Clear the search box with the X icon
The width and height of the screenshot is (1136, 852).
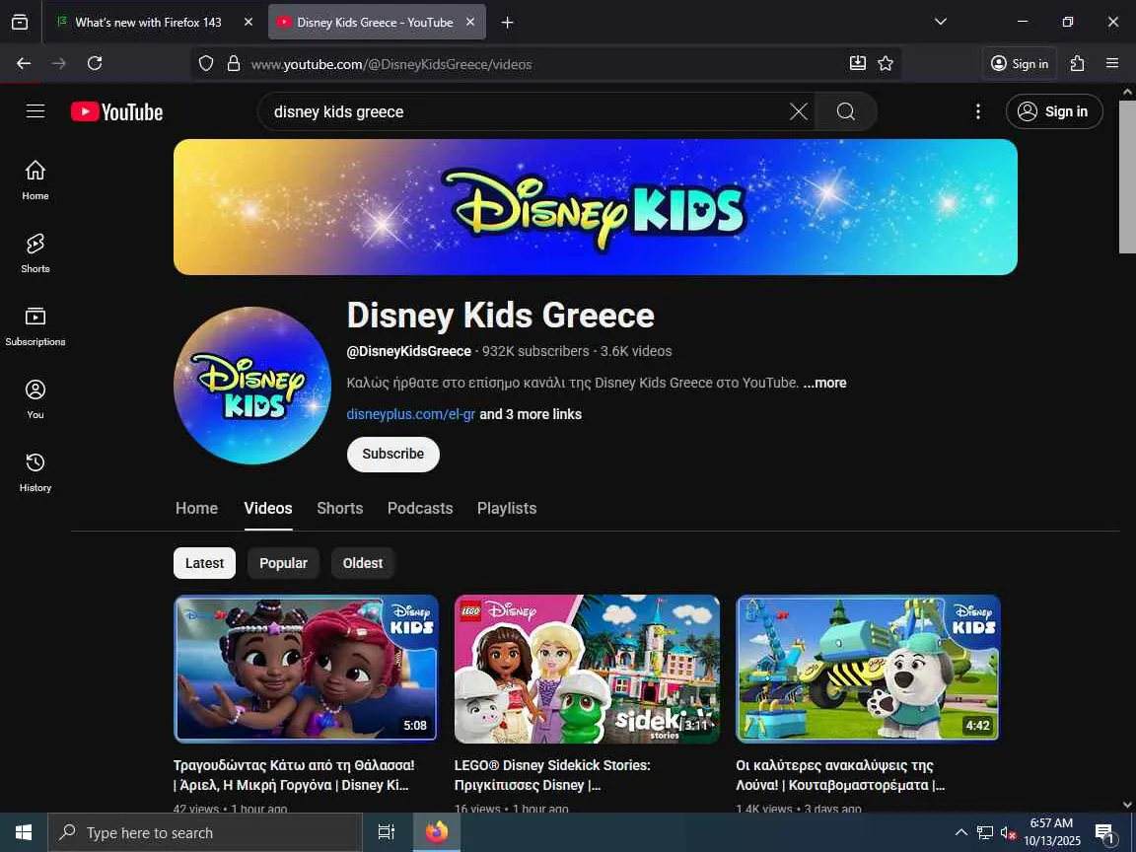[799, 111]
